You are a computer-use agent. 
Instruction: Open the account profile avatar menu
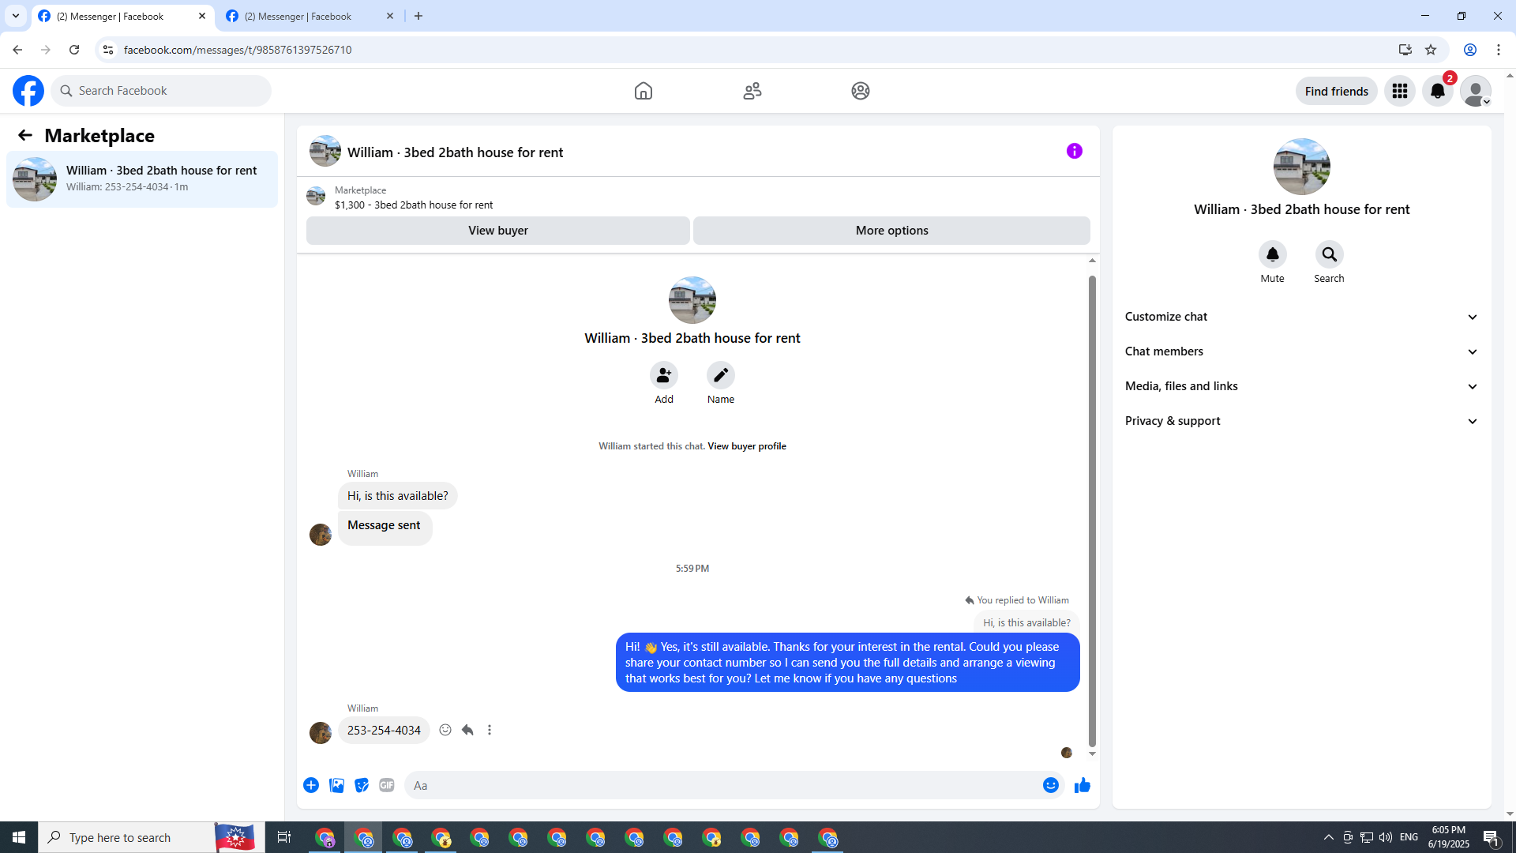(x=1476, y=91)
